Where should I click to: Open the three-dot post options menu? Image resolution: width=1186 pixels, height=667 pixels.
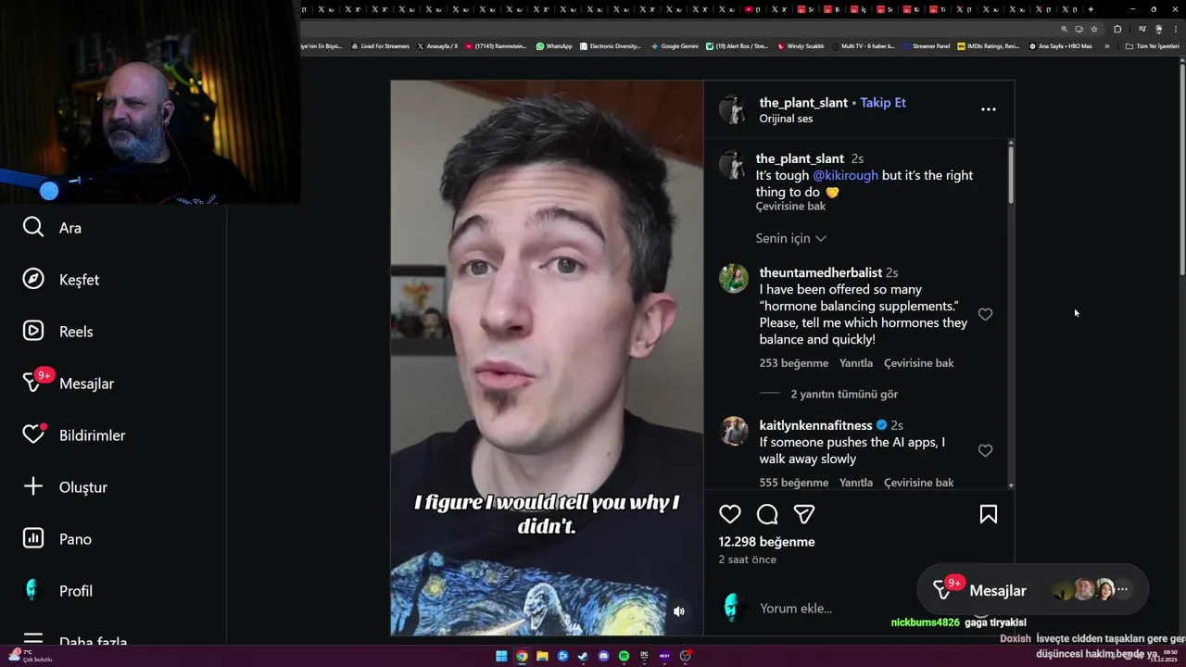[x=989, y=109]
